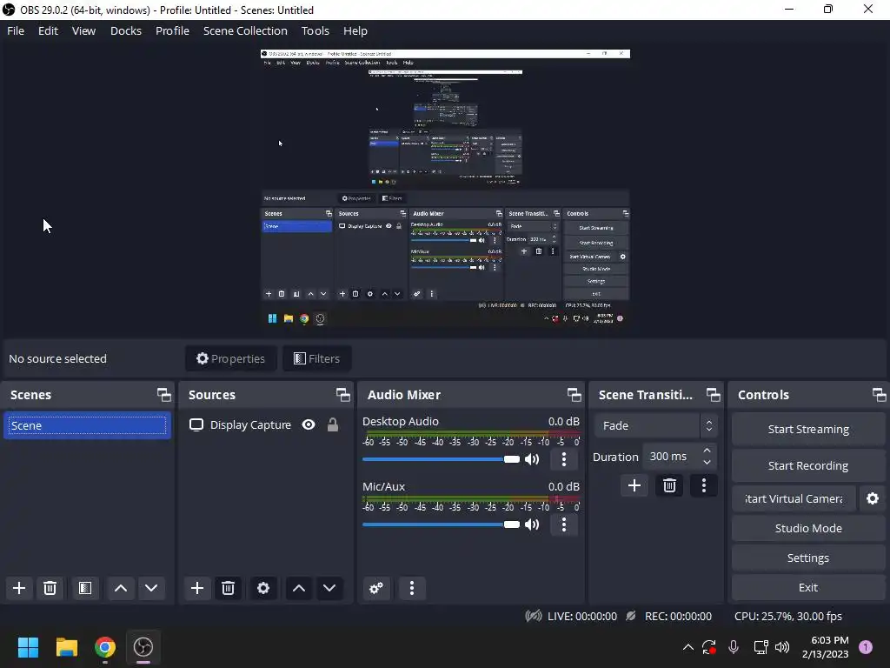Add a new source with plus icon
This screenshot has width=890, height=668.
pos(197,588)
